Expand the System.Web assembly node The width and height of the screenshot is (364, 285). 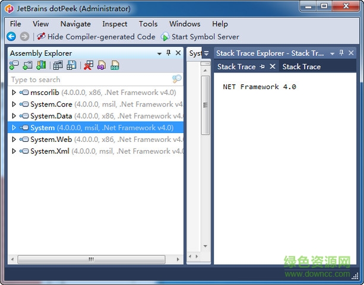(x=14, y=140)
